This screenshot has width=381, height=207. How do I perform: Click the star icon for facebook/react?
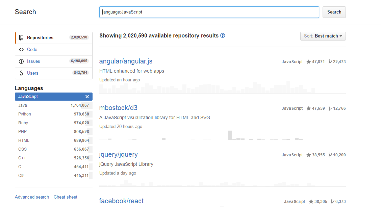click(311, 202)
